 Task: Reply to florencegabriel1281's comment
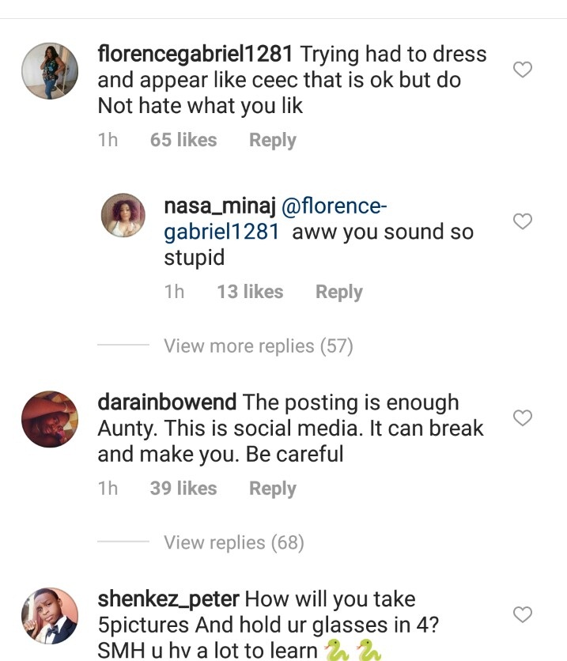tap(272, 140)
